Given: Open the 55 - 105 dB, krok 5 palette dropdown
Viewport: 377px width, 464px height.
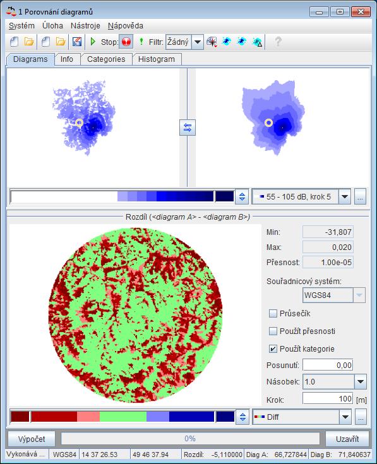Looking at the screenshot, I should coord(344,196).
